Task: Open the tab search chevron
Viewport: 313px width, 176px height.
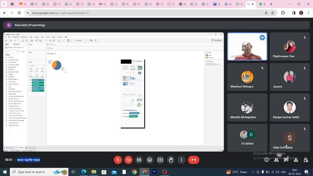Action: pyautogui.click(x=4, y=4)
